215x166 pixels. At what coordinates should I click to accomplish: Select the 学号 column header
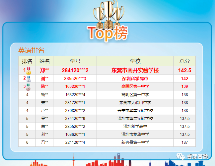point(75,61)
